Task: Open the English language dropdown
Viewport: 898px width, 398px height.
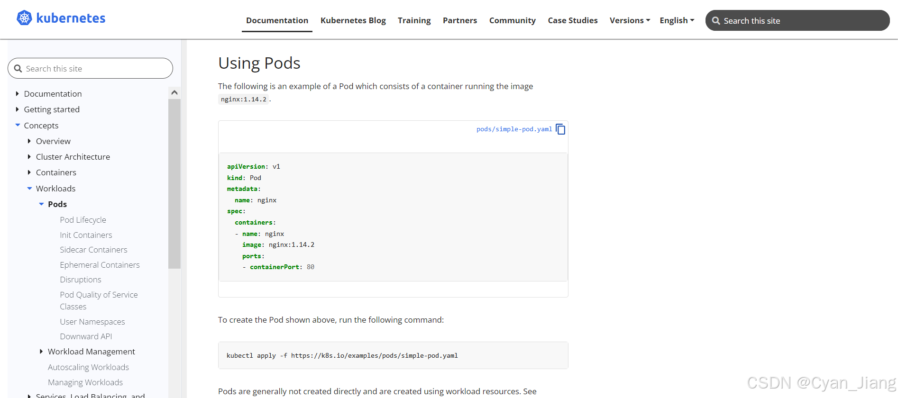Action: pos(677,20)
